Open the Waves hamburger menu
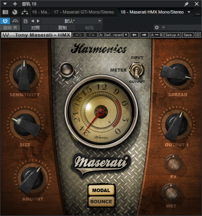Image resolution: width=202 pixels, height=216 pixels. point(198,35)
